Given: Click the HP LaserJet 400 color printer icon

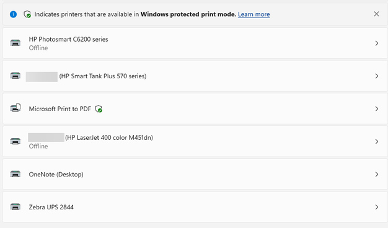Looking at the screenshot, I should 15,142.
